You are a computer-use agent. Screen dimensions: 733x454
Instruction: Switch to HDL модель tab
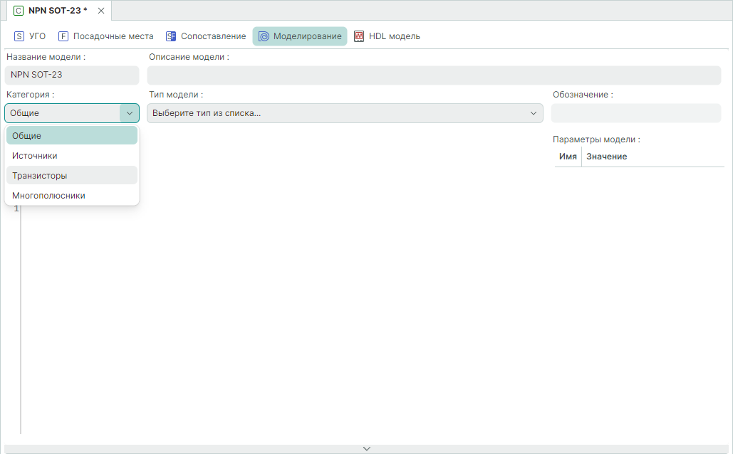click(387, 36)
